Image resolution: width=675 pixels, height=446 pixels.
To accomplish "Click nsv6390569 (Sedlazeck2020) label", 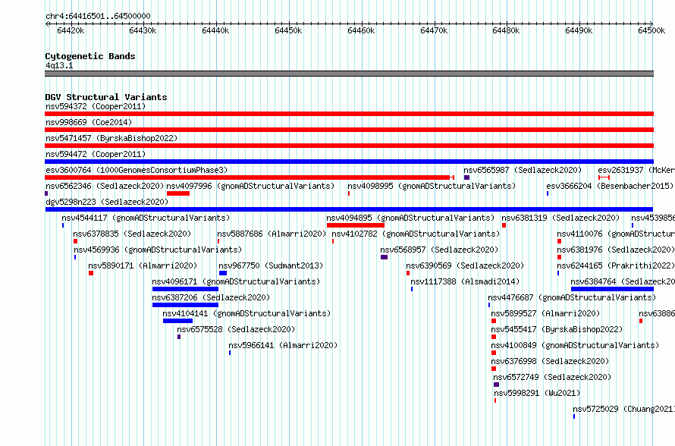I will click(x=466, y=265).
